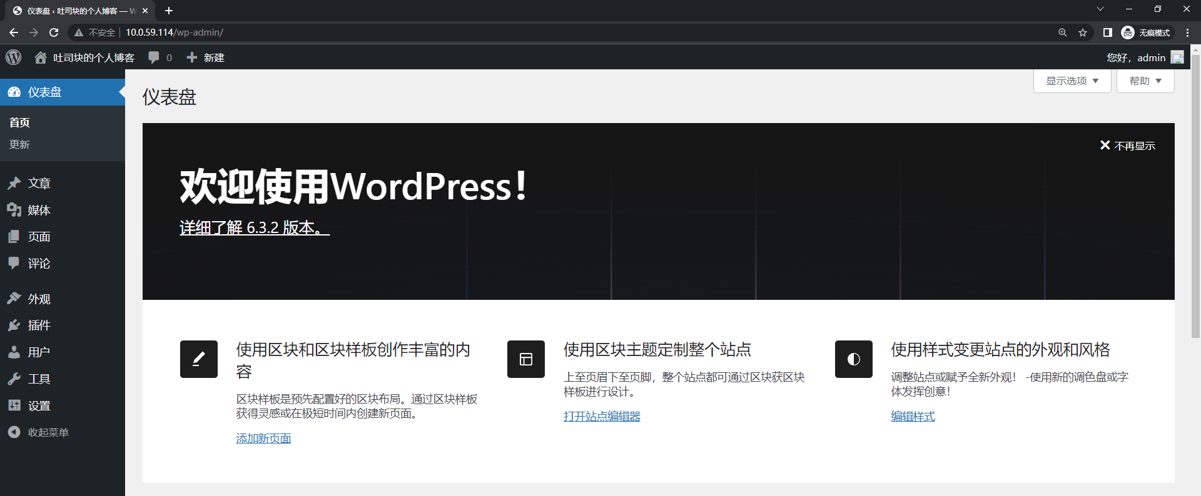Open 文章 menu label
The image size is (1201, 496).
tap(39, 183)
